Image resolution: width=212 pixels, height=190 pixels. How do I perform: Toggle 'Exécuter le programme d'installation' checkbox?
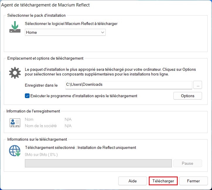pos(27,96)
